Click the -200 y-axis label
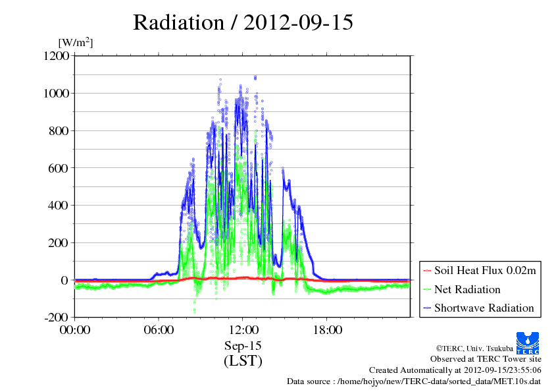554x392 pixels. pyautogui.click(x=57, y=318)
